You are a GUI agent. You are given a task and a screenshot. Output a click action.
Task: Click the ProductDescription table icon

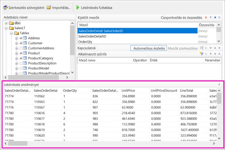pos(25,63)
